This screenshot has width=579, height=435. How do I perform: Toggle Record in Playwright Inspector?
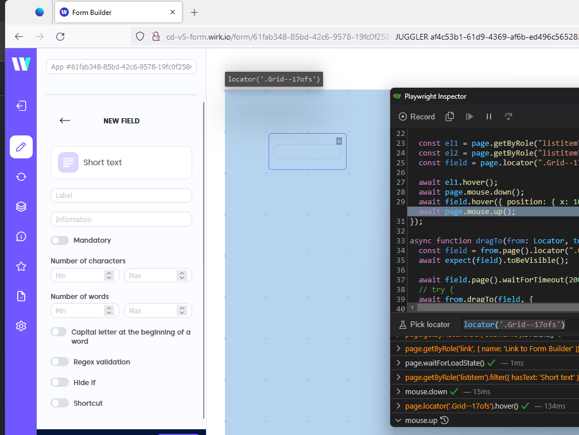pos(416,116)
